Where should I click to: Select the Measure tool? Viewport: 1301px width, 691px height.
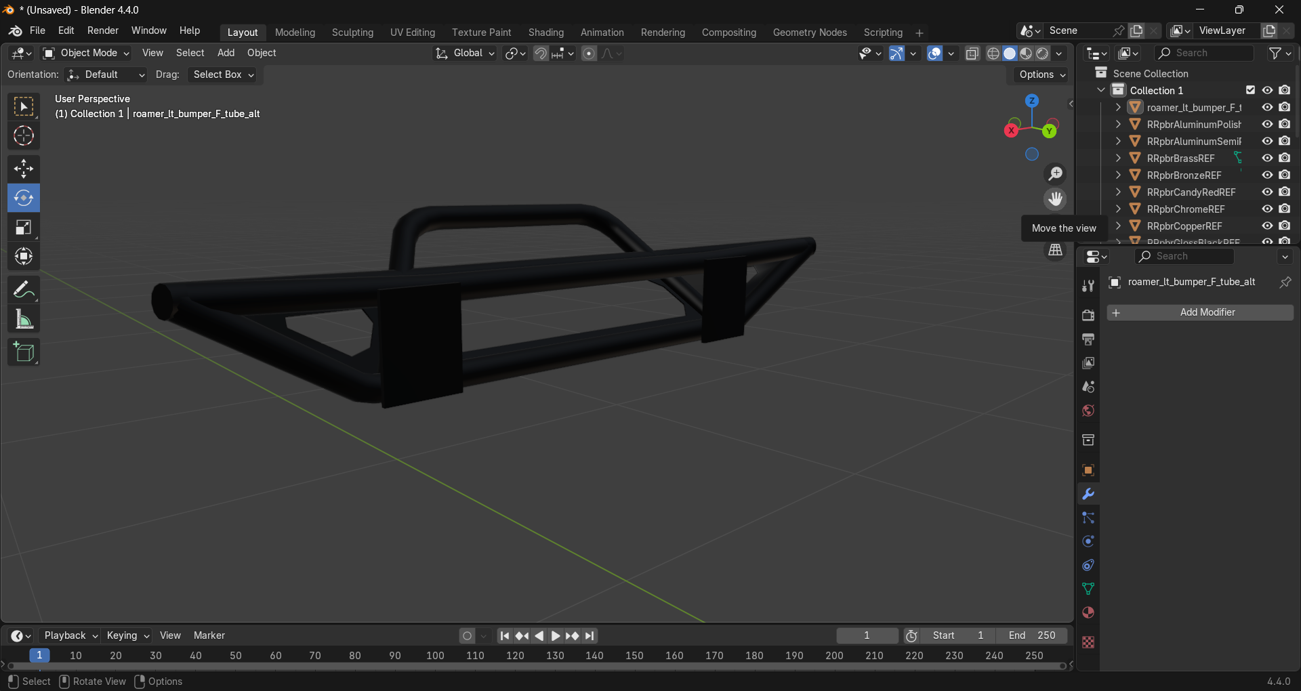click(24, 319)
